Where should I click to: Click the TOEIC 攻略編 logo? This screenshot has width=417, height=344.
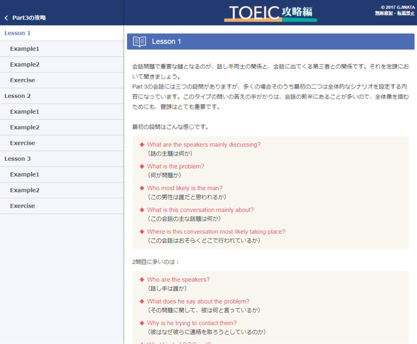coord(270,13)
